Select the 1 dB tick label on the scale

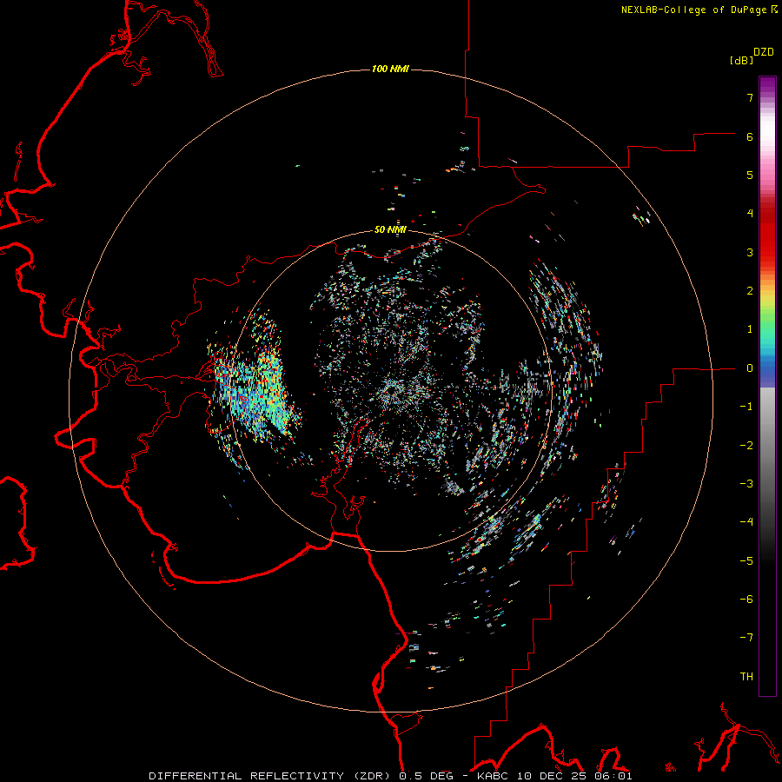tap(750, 329)
